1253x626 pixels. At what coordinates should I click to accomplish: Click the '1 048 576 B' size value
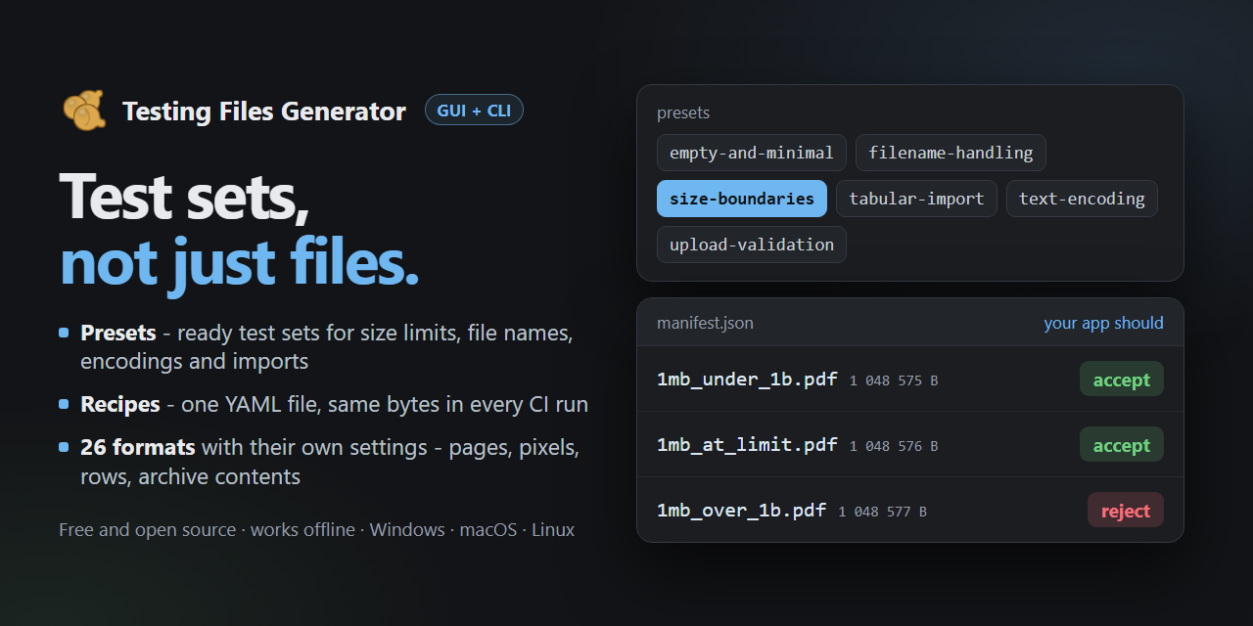coord(894,446)
